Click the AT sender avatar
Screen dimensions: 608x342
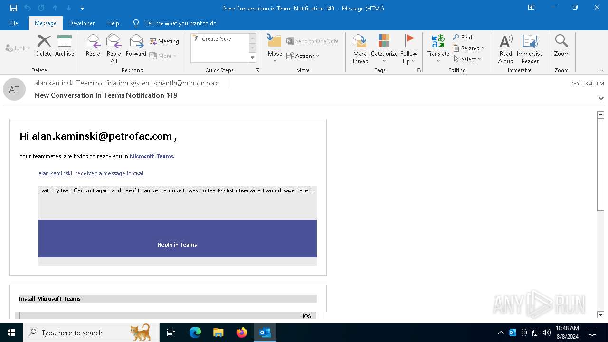14,89
